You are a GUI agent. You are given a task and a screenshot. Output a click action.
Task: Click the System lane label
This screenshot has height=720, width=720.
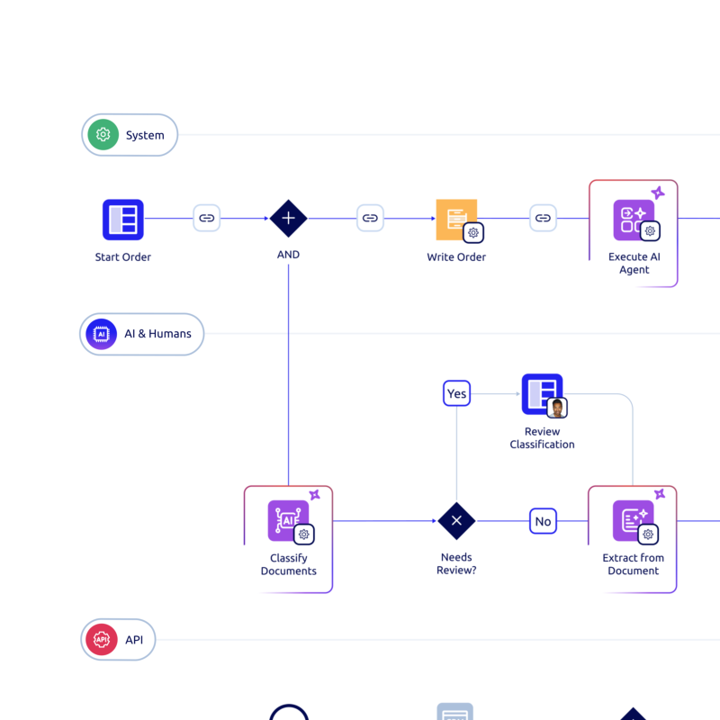click(x=130, y=135)
